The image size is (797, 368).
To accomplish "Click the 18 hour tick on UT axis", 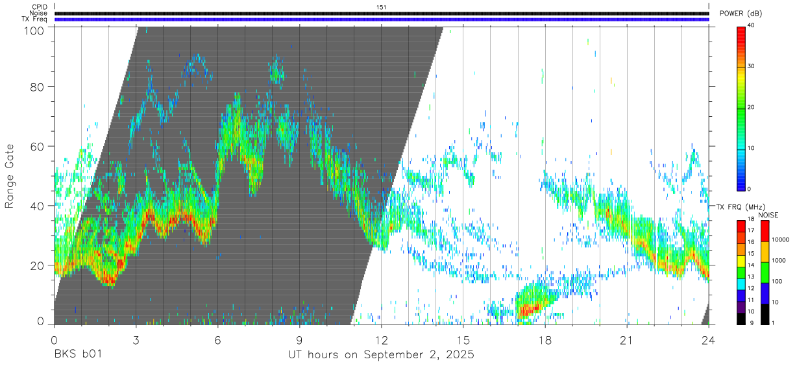I will [545, 339].
